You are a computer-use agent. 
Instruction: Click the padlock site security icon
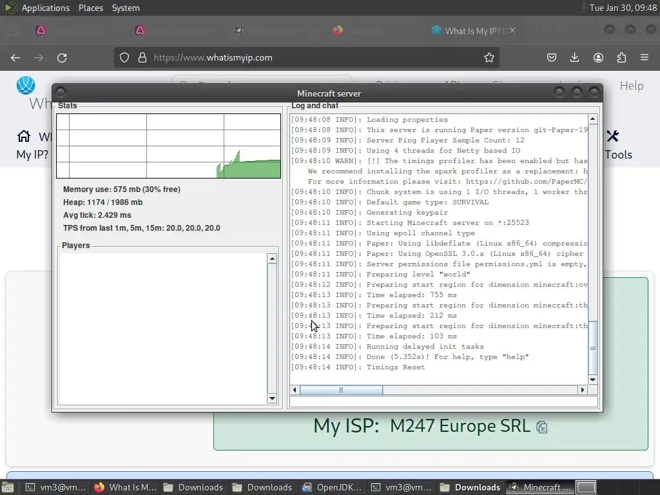142,57
